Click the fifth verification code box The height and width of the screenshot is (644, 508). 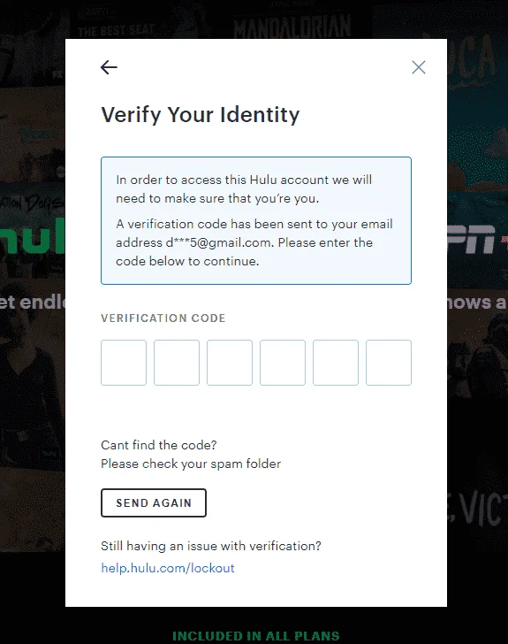(335, 363)
